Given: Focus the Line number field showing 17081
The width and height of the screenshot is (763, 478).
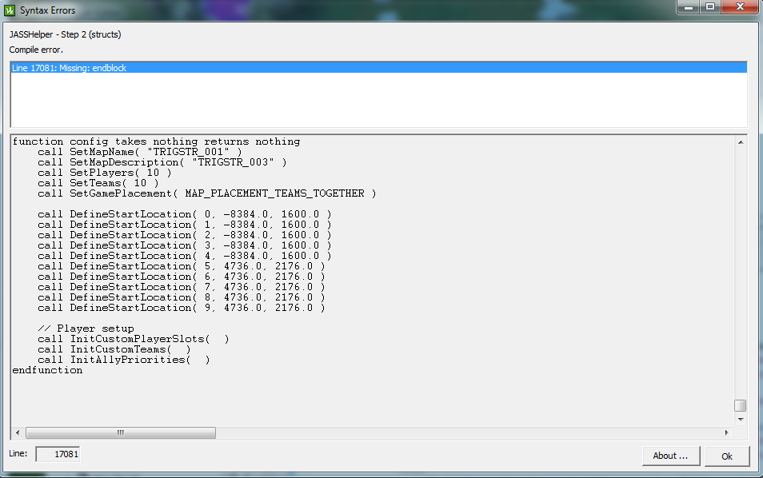Looking at the screenshot, I should (x=58, y=454).
